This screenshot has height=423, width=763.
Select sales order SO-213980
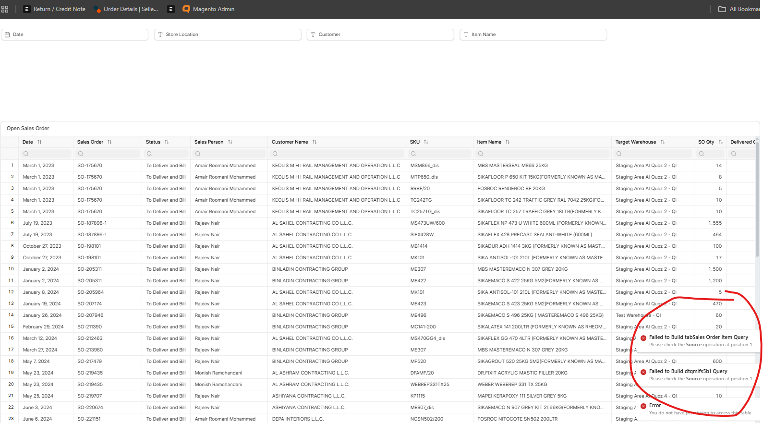pos(90,350)
